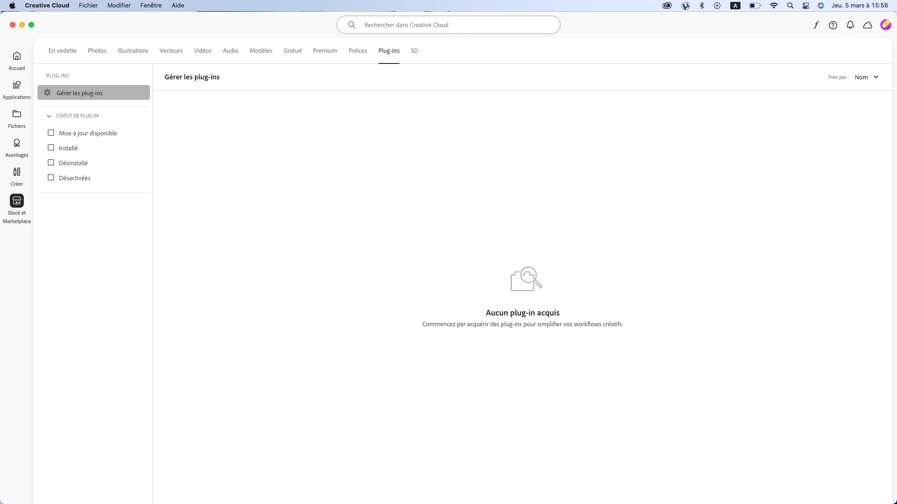The image size is (897, 504).
Task: Check the 'Installé' filter
Action: pyautogui.click(x=51, y=148)
